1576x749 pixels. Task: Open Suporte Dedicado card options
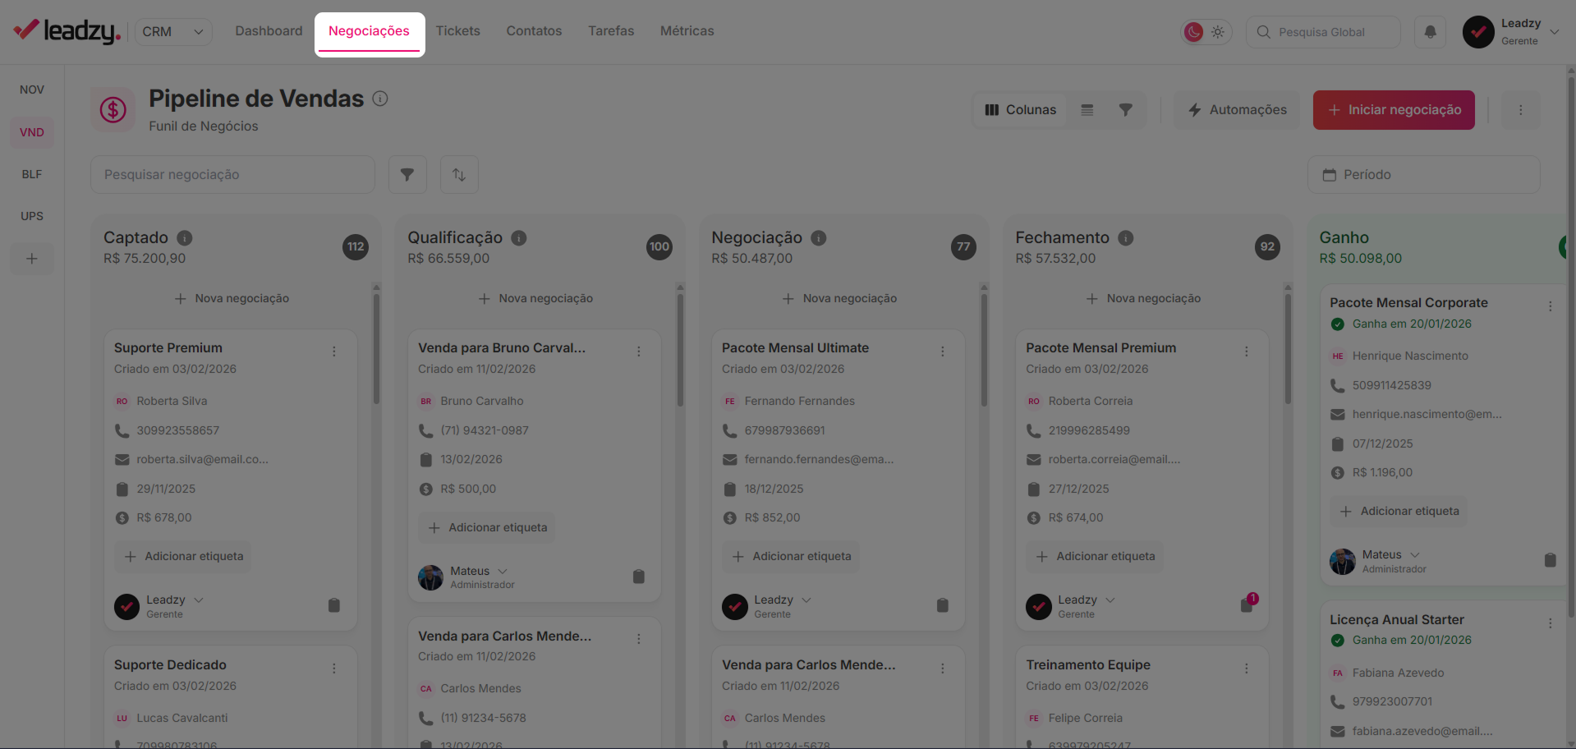click(334, 669)
